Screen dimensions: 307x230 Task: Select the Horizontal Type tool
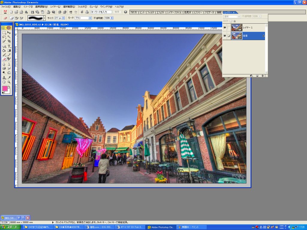point(9,46)
